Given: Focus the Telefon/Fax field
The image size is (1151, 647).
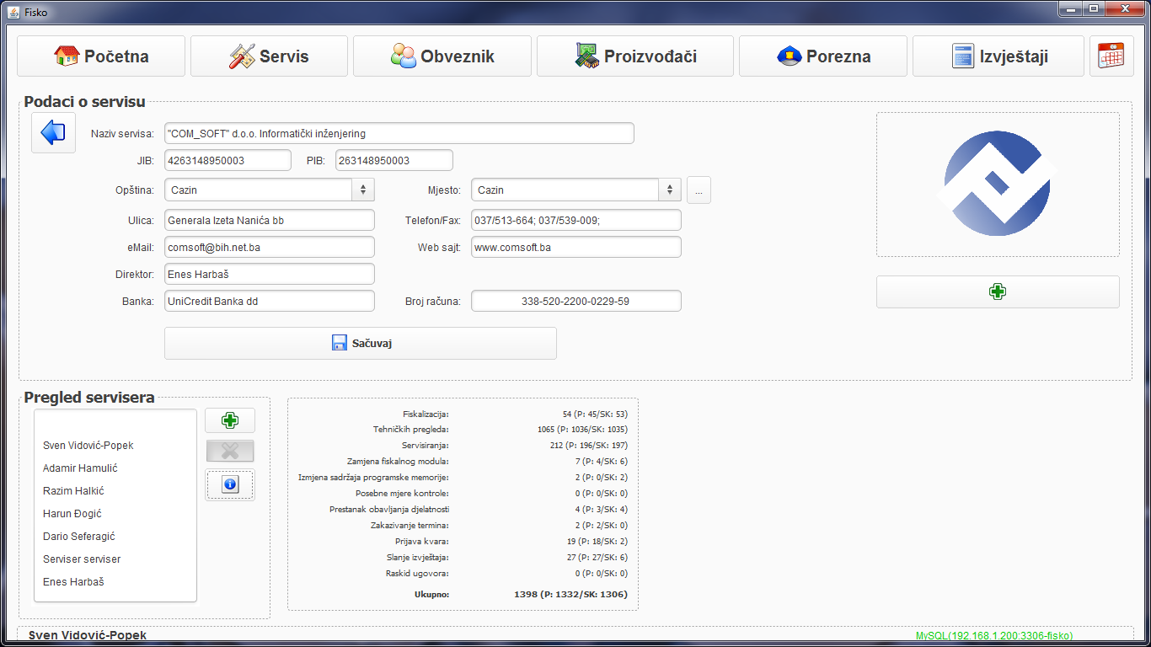Looking at the screenshot, I should [575, 220].
